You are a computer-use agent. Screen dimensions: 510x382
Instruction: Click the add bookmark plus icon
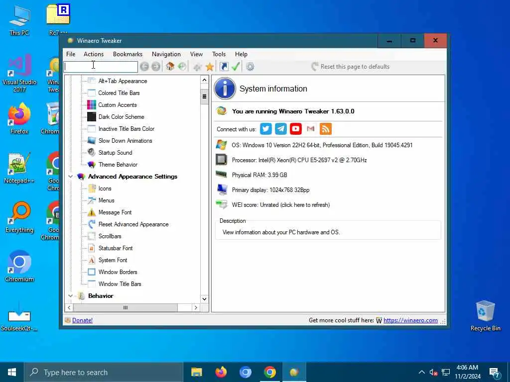tap(197, 67)
